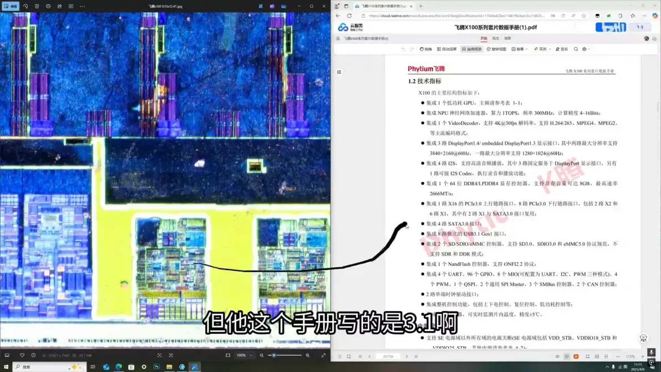Favorite the image with heart icon
Viewport: 661px width, 372px height.
pos(22,355)
